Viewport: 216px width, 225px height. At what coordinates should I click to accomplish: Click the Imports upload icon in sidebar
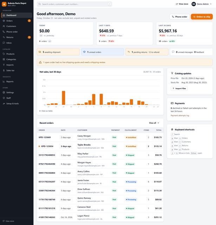[x=4, y=65]
